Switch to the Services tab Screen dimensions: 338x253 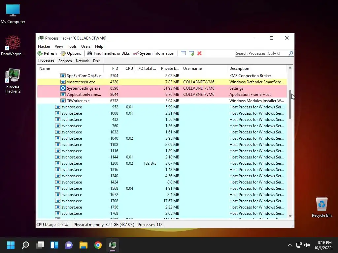point(65,61)
